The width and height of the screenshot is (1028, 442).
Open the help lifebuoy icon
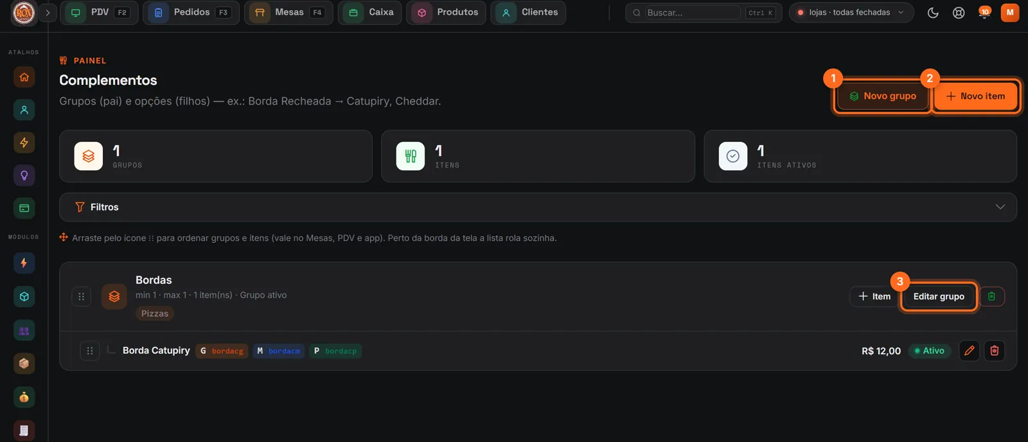[959, 12]
